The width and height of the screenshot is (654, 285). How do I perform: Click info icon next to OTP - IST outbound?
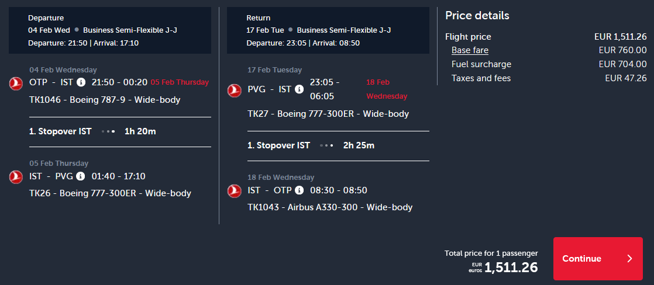pyautogui.click(x=81, y=82)
